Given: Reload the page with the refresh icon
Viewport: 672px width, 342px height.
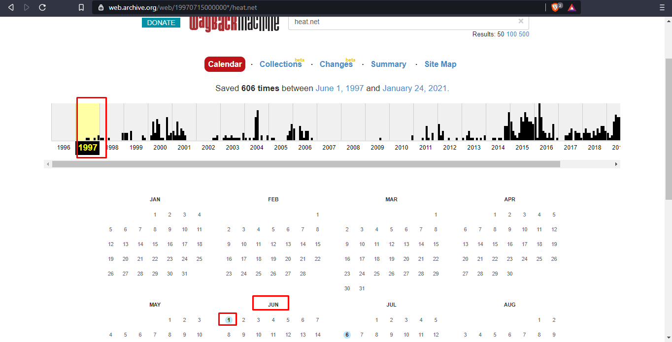Looking at the screenshot, I should (42, 7).
